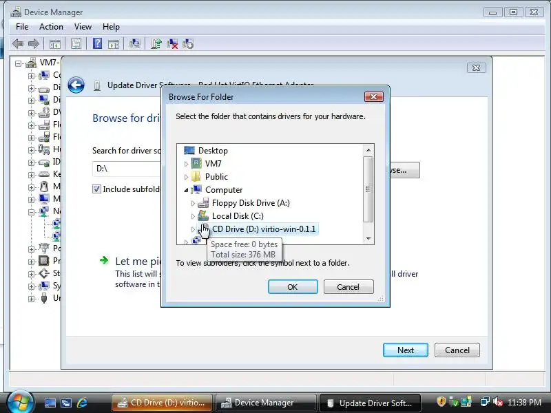Screen dimensions: 551x413
Task: Open the View menu
Action: [83, 27]
